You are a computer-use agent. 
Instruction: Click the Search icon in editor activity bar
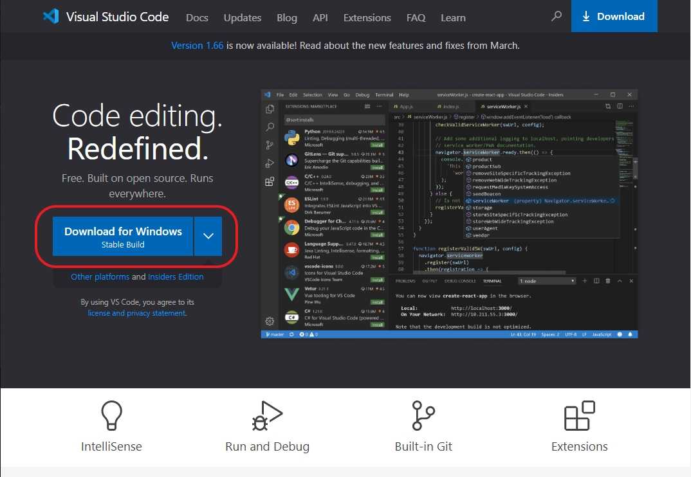[x=270, y=127]
